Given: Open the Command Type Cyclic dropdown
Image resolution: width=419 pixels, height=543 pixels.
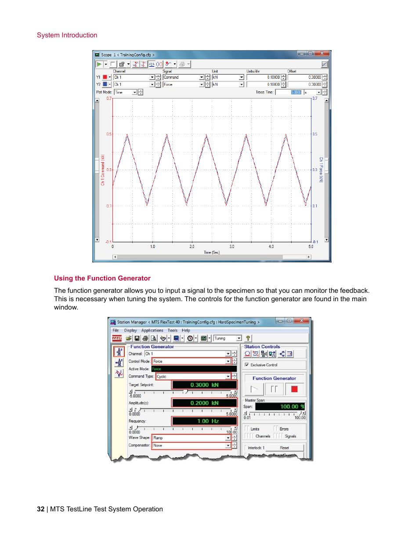Looking at the screenshot, I should click(228, 376).
